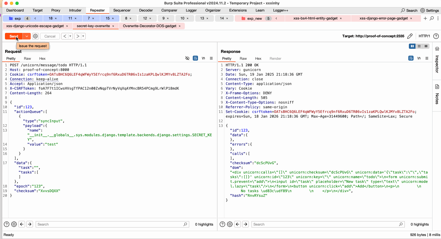Open Repeater help question mark icon
Screen dimensions: 441x239
[x=436, y=36]
